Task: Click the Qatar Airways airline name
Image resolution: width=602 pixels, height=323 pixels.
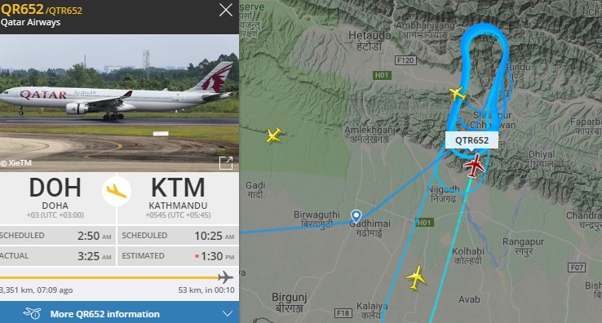Action: tap(31, 22)
